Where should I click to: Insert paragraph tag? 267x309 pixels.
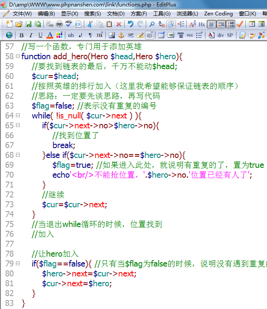(90, 35)
